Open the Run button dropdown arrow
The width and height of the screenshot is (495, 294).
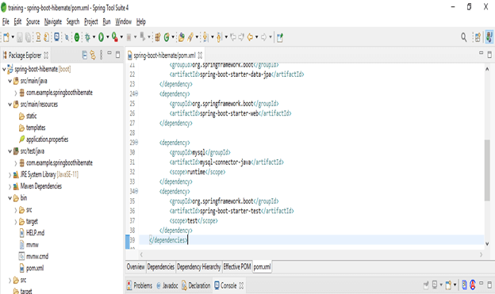[x=108, y=37]
